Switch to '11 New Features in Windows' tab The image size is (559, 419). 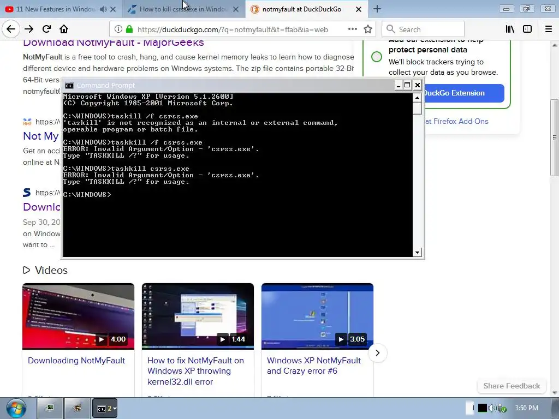56,9
